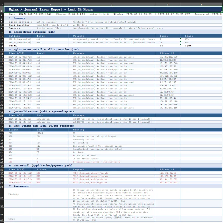Image resolution: width=223 pixels, height=223 pixels.
Task: Click sshd message 'type 20 seq 2 [preauth]'
Action: (112, 119)
